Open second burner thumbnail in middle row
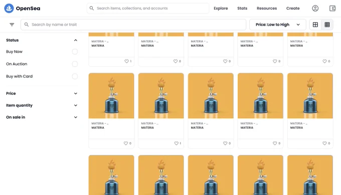 click(x=161, y=96)
